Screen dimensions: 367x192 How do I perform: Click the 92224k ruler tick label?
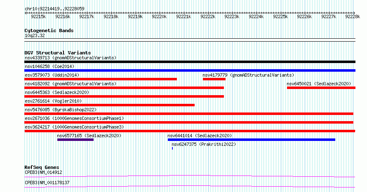[x=256, y=16]
